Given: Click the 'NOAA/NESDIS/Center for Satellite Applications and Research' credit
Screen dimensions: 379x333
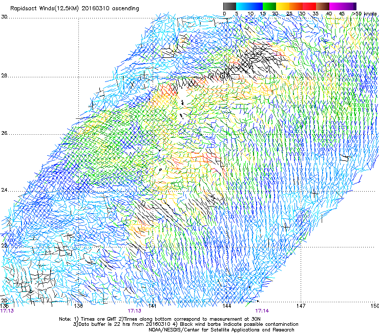Looking at the screenshot, I should click(221, 330).
